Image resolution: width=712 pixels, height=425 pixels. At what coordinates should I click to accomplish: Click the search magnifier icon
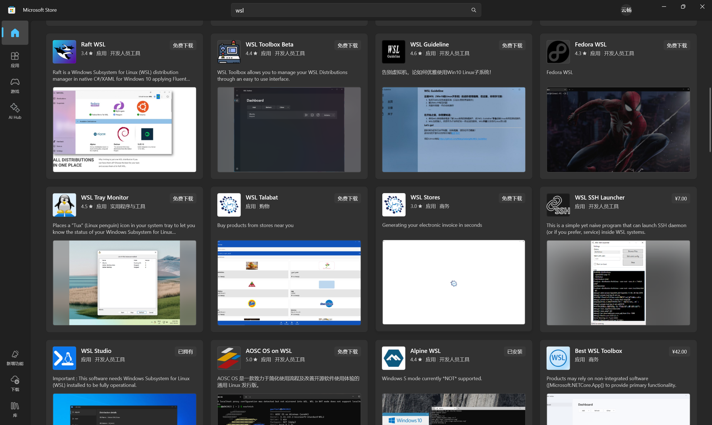pos(474,10)
